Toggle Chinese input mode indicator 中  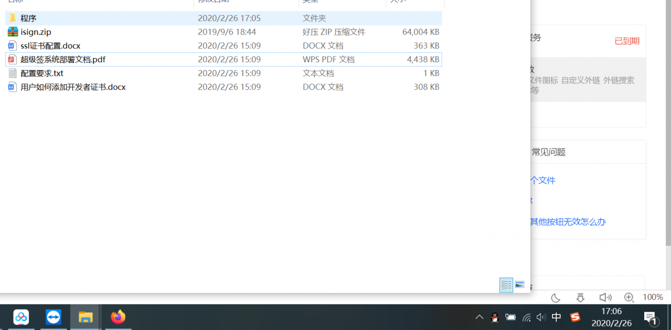[557, 317]
